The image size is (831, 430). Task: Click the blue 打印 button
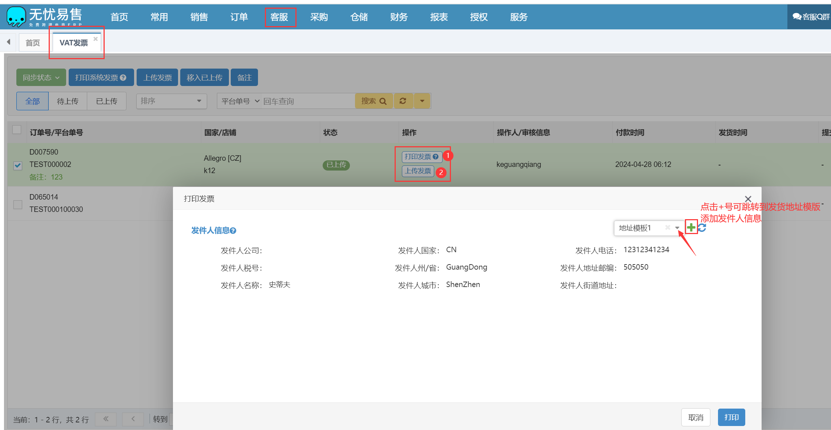click(x=731, y=417)
